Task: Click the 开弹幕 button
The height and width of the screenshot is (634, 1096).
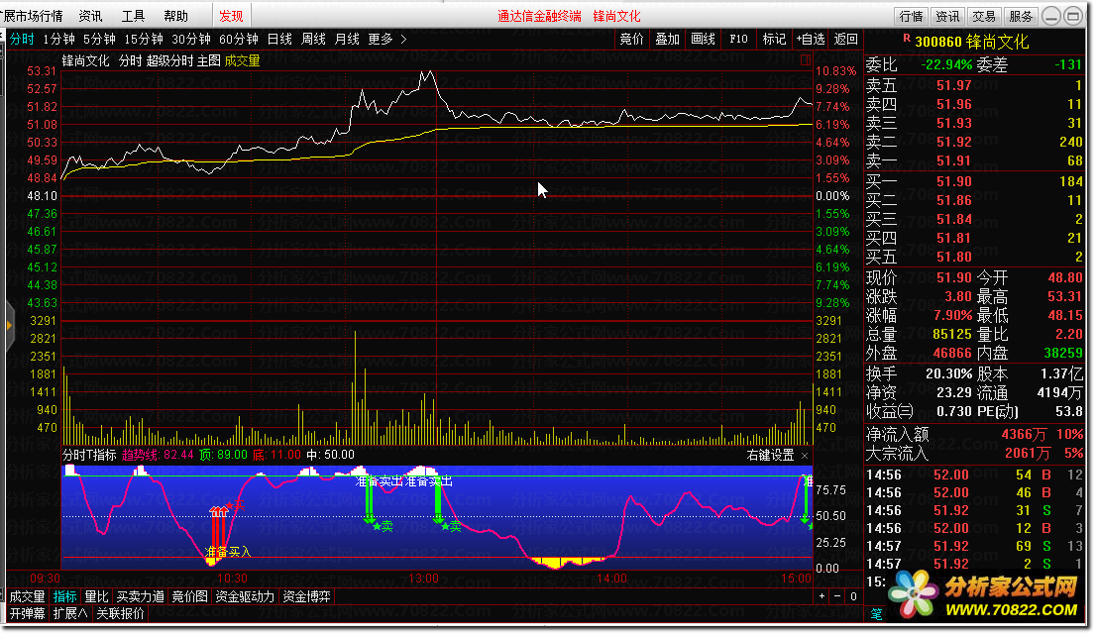Action: click(x=28, y=614)
